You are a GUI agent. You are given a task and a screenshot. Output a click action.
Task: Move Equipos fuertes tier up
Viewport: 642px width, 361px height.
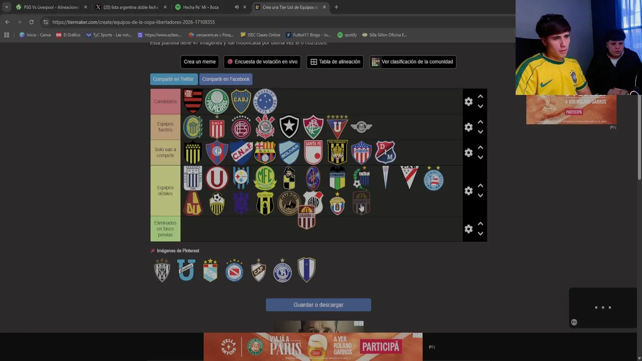480,122
